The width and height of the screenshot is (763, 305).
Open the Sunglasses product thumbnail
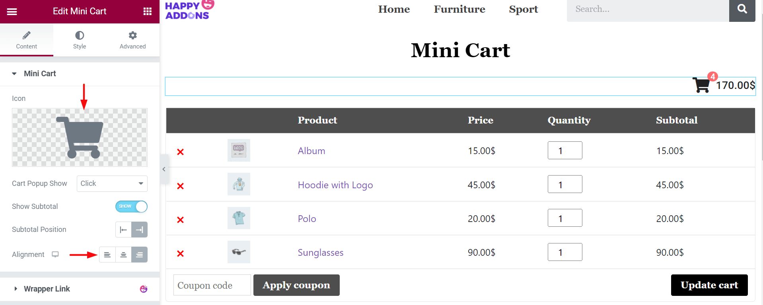239,252
